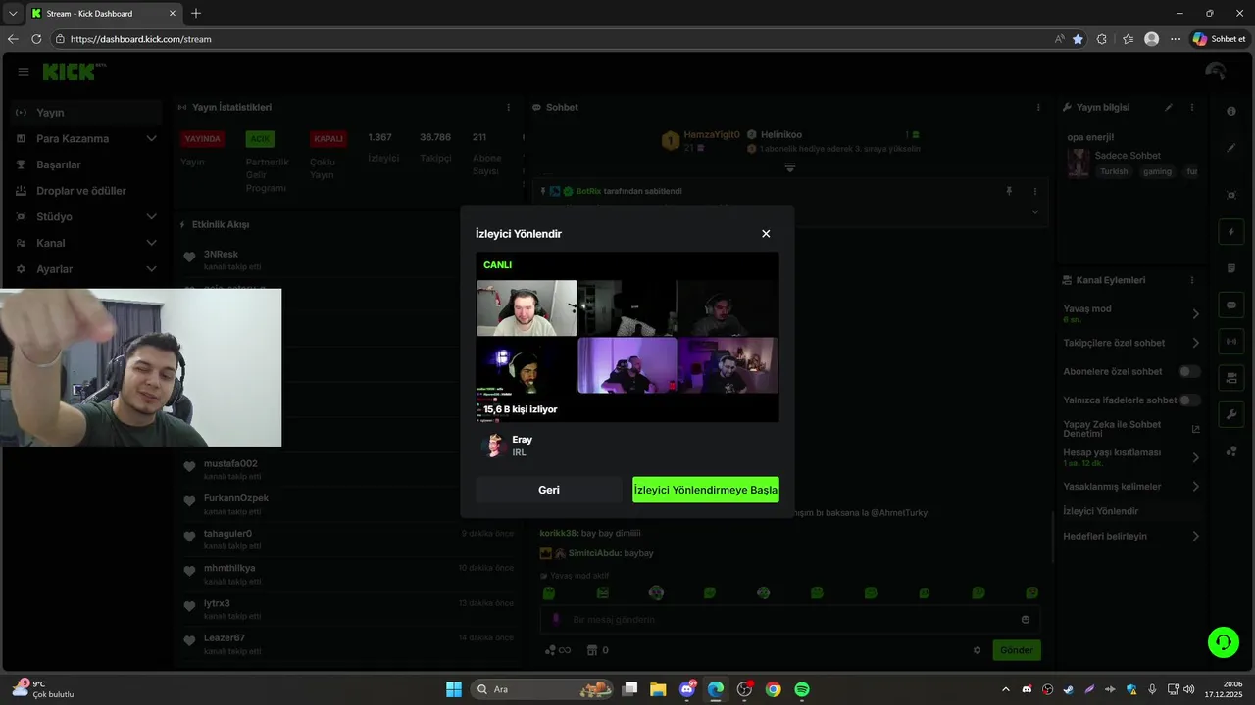Click the gaming tag

(1157, 171)
